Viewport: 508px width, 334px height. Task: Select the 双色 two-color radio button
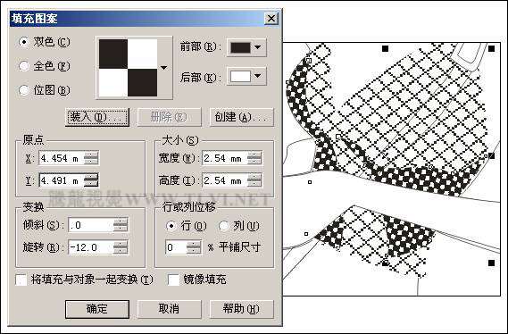[x=24, y=42]
